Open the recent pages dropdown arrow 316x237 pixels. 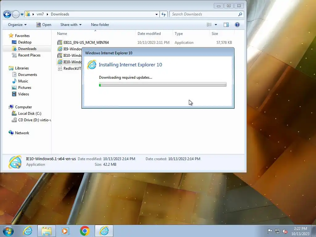click(22, 14)
